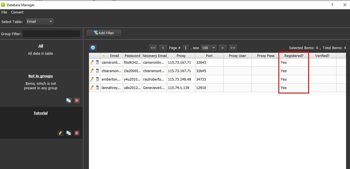The height and width of the screenshot is (169, 350).
Task: Copy the Tutorial group
Action: pos(69,133)
